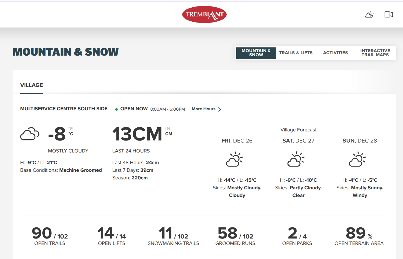
Task: Go to Trails & Lifts tab
Action: coord(296,53)
